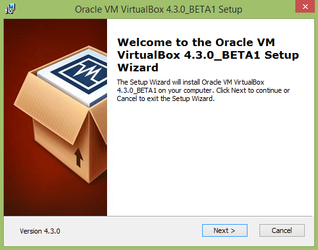Click the text 'Cancel to exit the Setup Wizard.'
Image resolution: width=318 pixels, height=250 pixels.
pyautogui.click(x=166, y=98)
